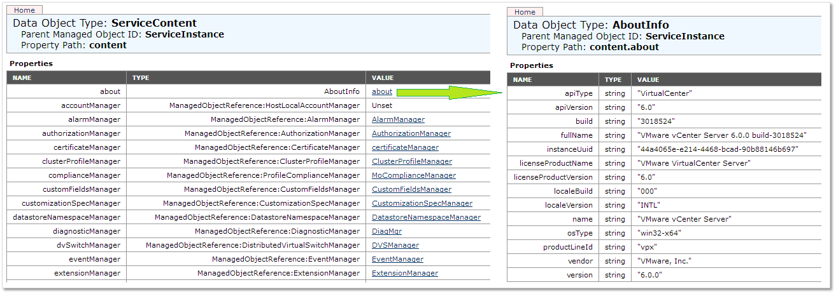The image size is (836, 294).
Task: Open the DatastoreNamespaceManager link
Action: pos(426,217)
